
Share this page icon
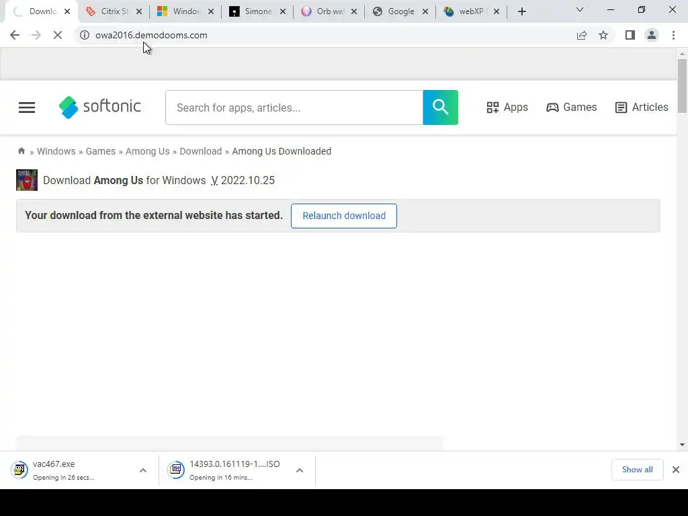point(582,35)
